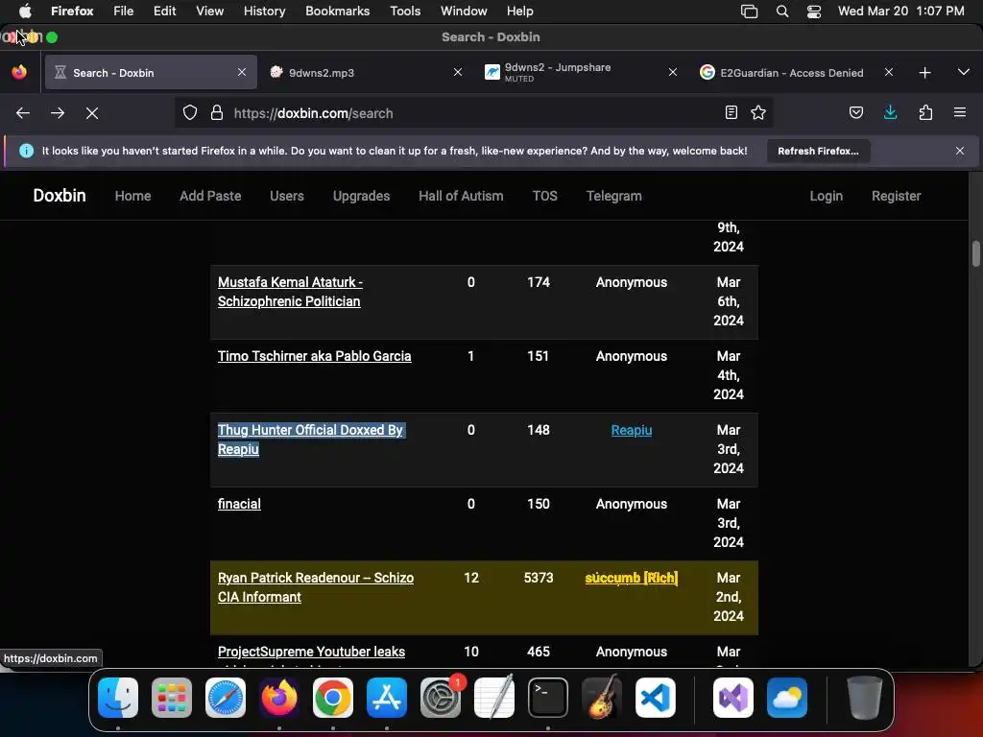This screenshot has width=983, height=737.
Task: Open Terminal from the dock
Action: point(548,698)
